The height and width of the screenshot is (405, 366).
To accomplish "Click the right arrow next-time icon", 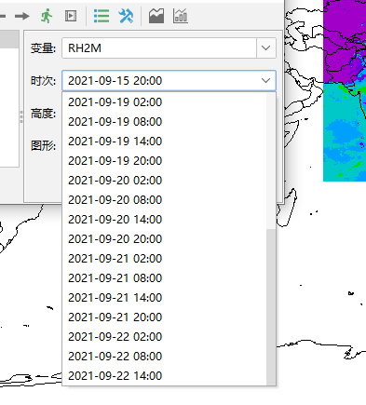I will [22, 16].
